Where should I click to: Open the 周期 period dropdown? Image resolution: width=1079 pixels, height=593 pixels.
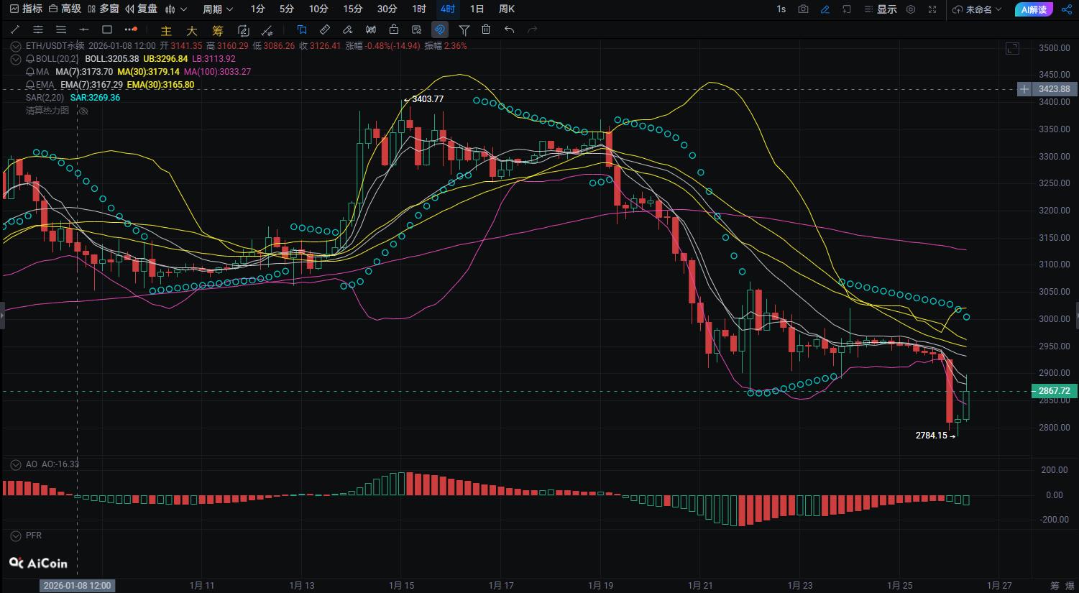click(x=217, y=9)
